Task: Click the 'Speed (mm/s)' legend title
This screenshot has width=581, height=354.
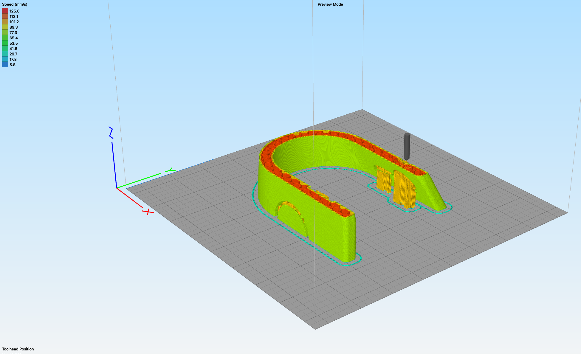Action: click(15, 4)
